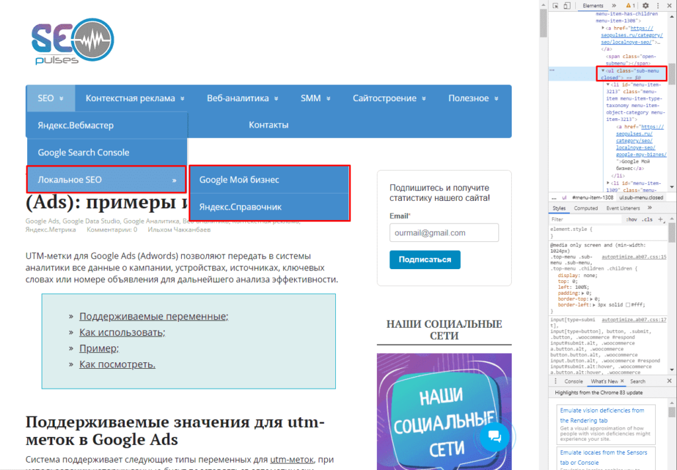Click the SEO pulses logo
The image size is (677, 470).
click(x=73, y=41)
